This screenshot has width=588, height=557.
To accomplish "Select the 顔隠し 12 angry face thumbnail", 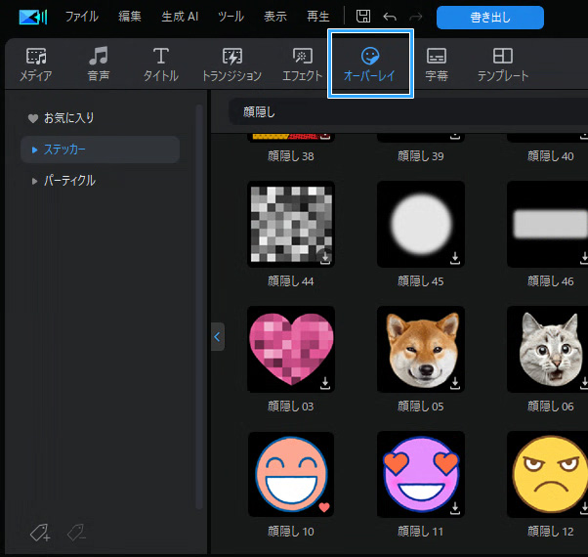I will 548,474.
